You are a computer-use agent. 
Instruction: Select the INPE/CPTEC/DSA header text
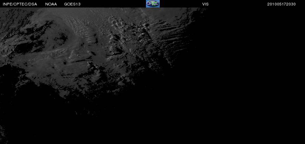click(x=20, y=4)
